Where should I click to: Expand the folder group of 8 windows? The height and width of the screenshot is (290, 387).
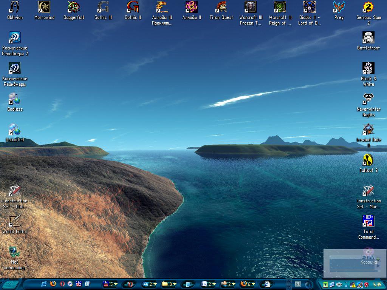click(x=169, y=284)
